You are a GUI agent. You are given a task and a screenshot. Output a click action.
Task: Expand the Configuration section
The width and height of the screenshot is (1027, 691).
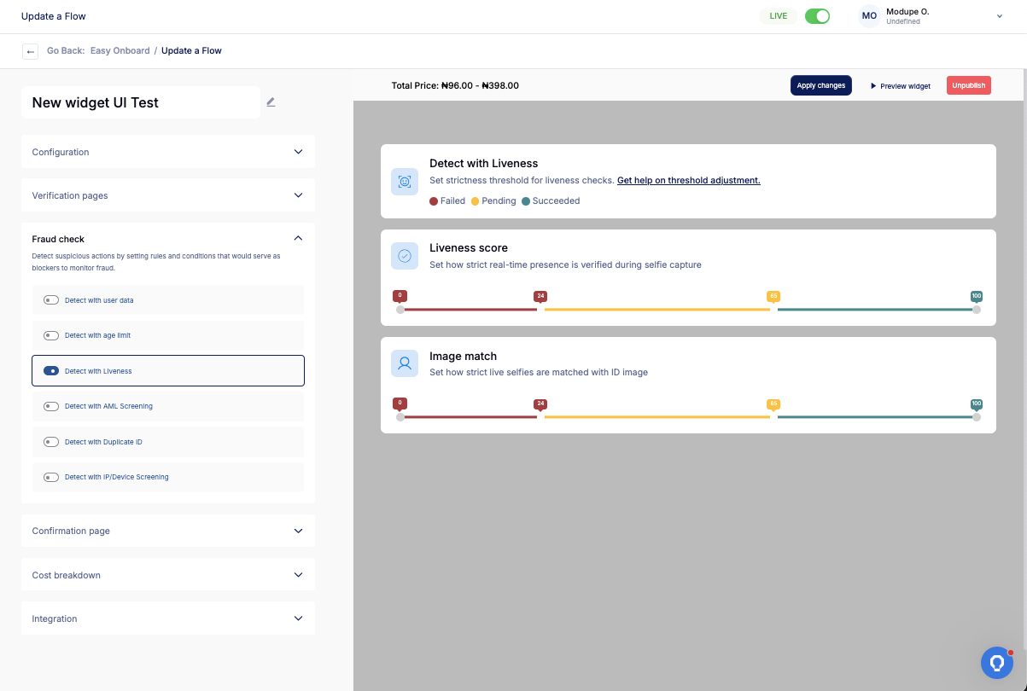[168, 152]
